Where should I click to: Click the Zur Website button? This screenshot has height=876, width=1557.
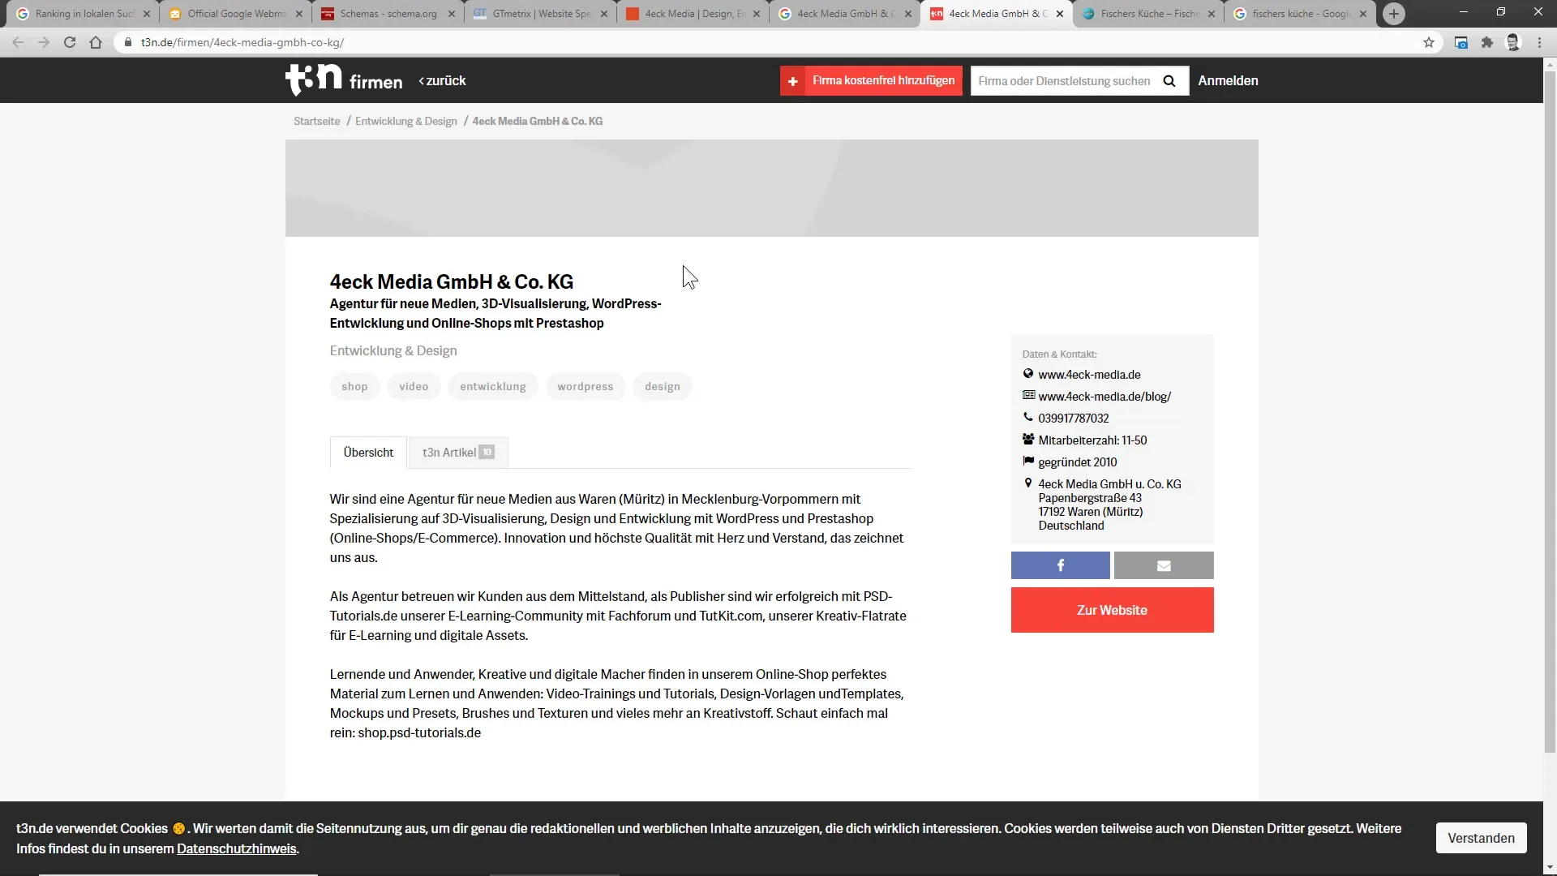pos(1112,610)
